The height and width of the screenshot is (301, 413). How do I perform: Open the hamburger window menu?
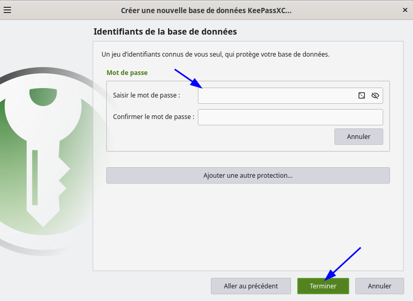point(7,10)
